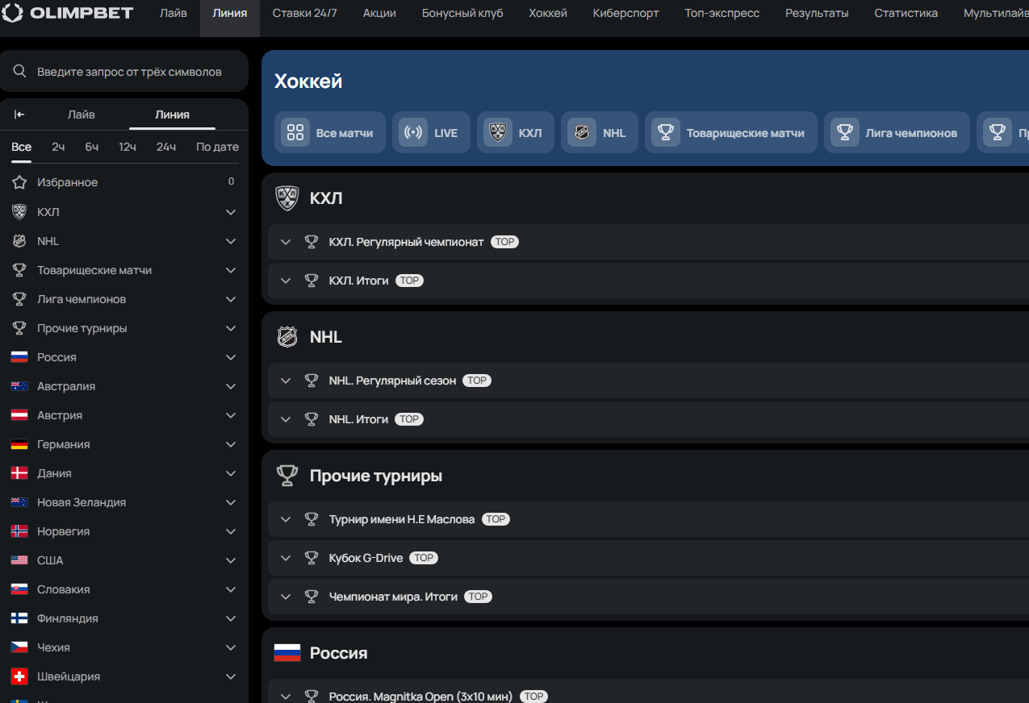
Task: Open Ставки 24/7 menu item
Action: coord(305,13)
